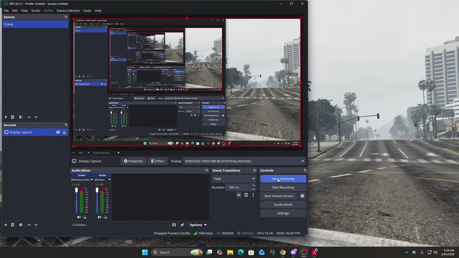Viewport: 459px width, 258px height.
Task: Open Display Capture Filters button
Action: [157, 161]
